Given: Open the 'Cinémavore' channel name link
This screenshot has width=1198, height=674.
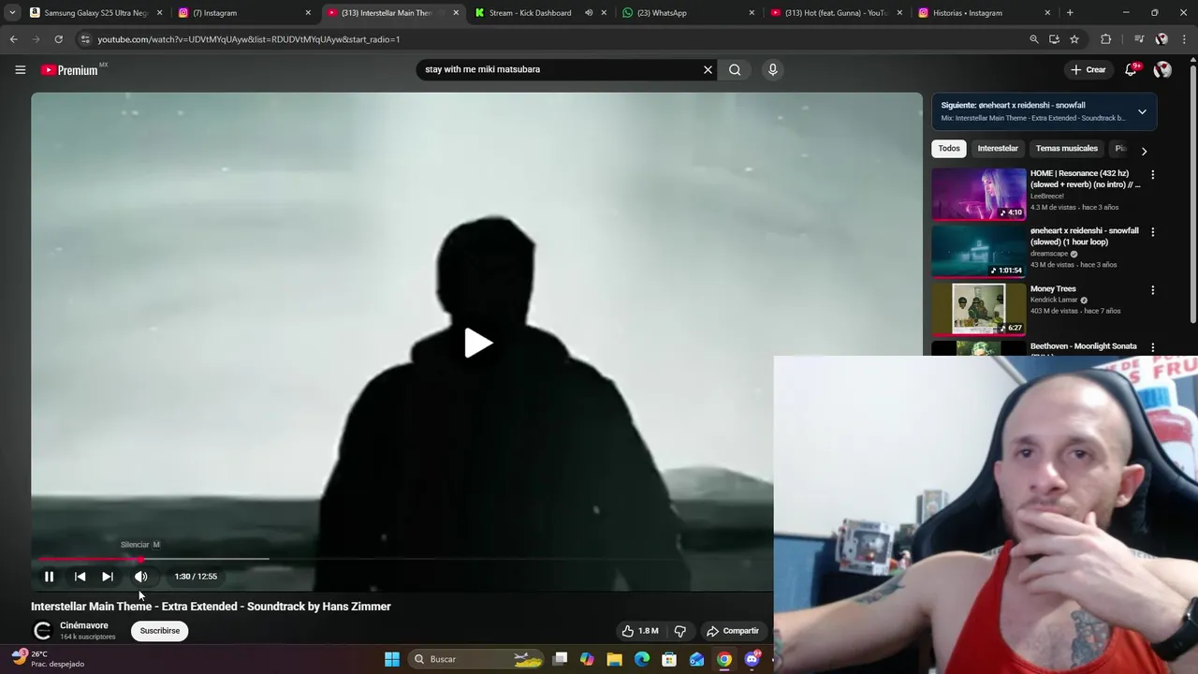Looking at the screenshot, I should (84, 625).
